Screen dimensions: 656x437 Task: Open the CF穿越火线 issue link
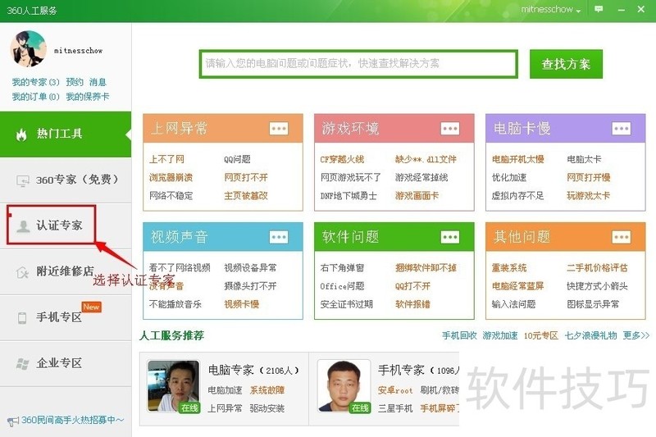[x=342, y=159]
